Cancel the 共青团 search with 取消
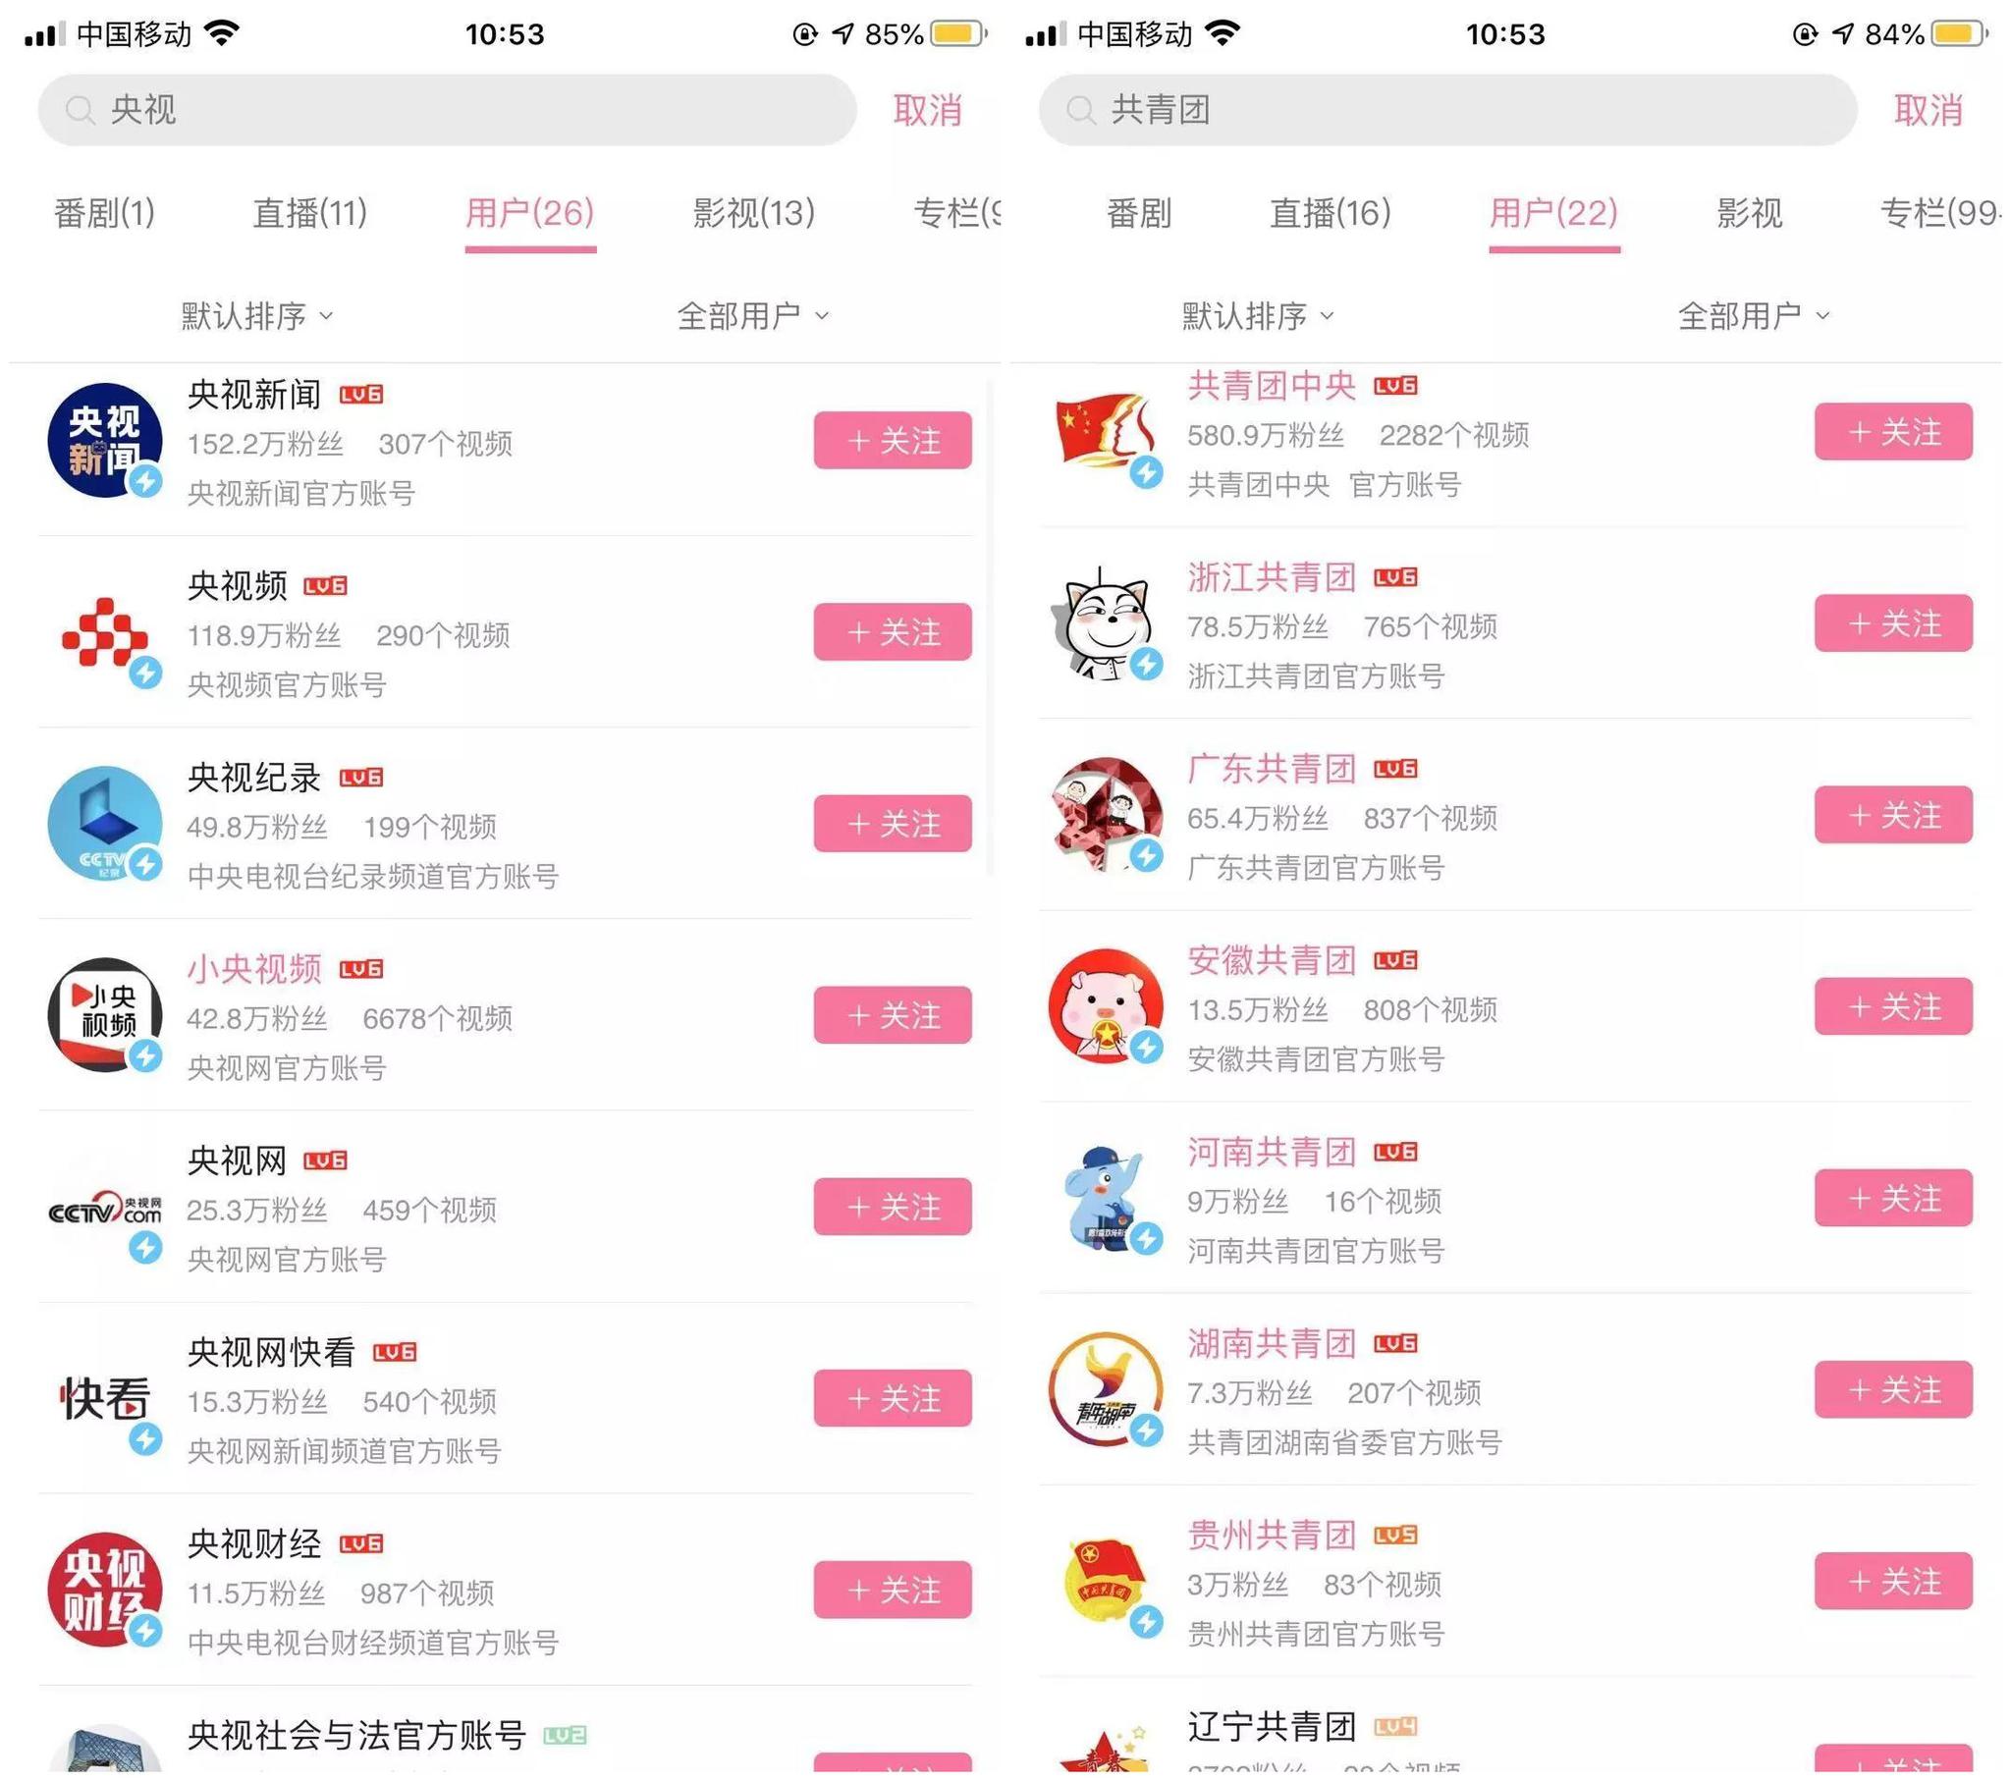The height and width of the screenshot is (1781, 2011). click(x=1928, y=110)
